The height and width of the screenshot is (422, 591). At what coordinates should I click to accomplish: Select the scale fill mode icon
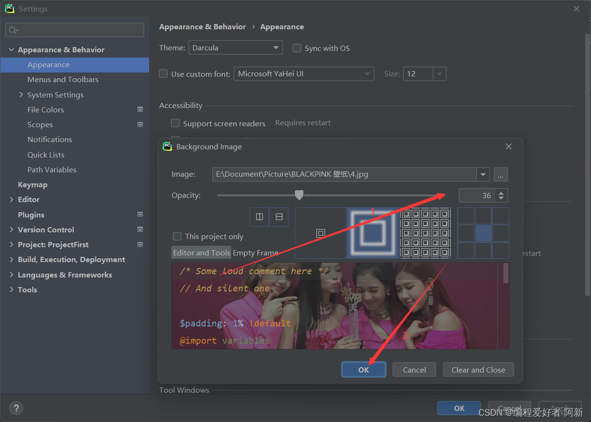click(373, 233)
